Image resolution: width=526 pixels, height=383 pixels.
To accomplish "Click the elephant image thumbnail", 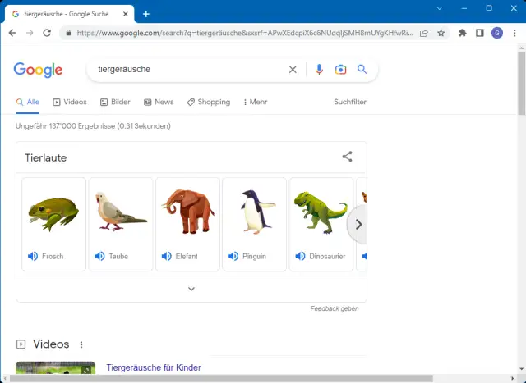I will tap(188, 212).
